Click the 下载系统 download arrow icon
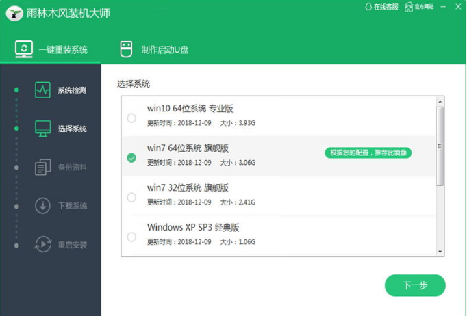467x316 pixels. point(42,206)
